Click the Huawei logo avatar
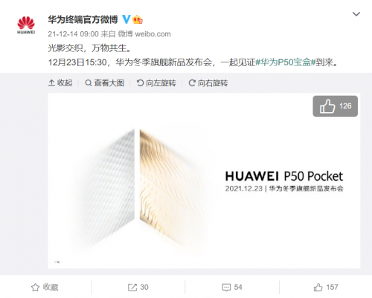The height and width of the screenshot is (298, 372). [x=26, y=25]
